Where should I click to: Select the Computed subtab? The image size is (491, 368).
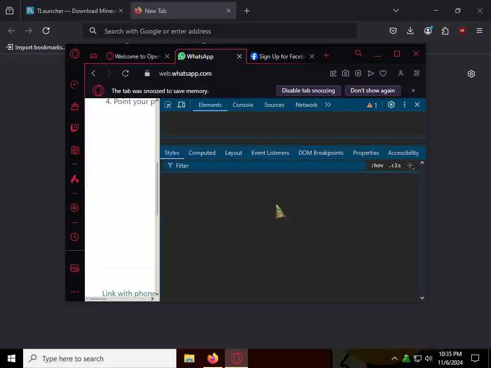pyautogui.click(x=202, y=153)
